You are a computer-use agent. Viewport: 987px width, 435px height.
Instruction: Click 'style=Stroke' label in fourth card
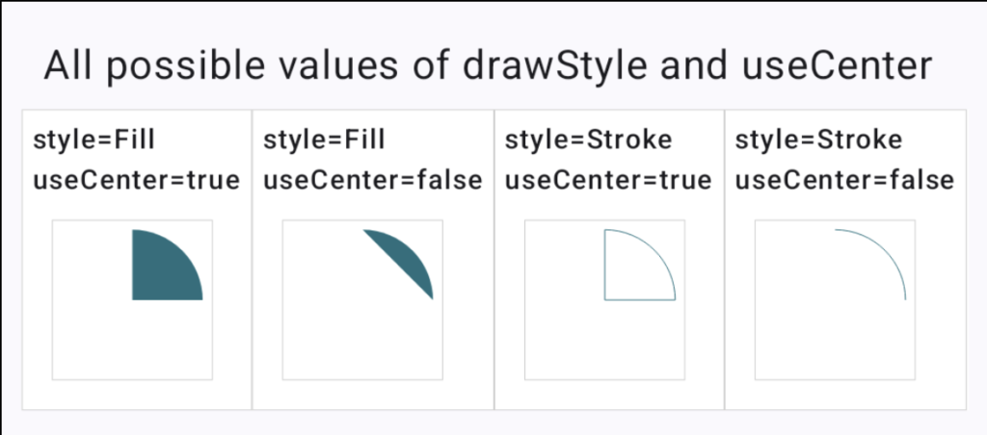[819, 141]
